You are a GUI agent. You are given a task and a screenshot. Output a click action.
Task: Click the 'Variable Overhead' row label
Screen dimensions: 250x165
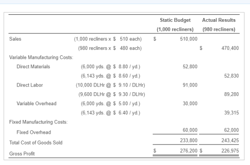[37, 103]
